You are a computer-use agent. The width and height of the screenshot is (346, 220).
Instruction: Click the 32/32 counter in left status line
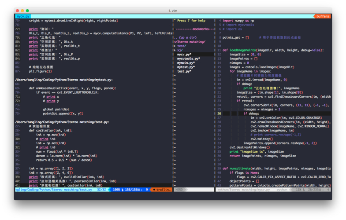click(101, 190)
